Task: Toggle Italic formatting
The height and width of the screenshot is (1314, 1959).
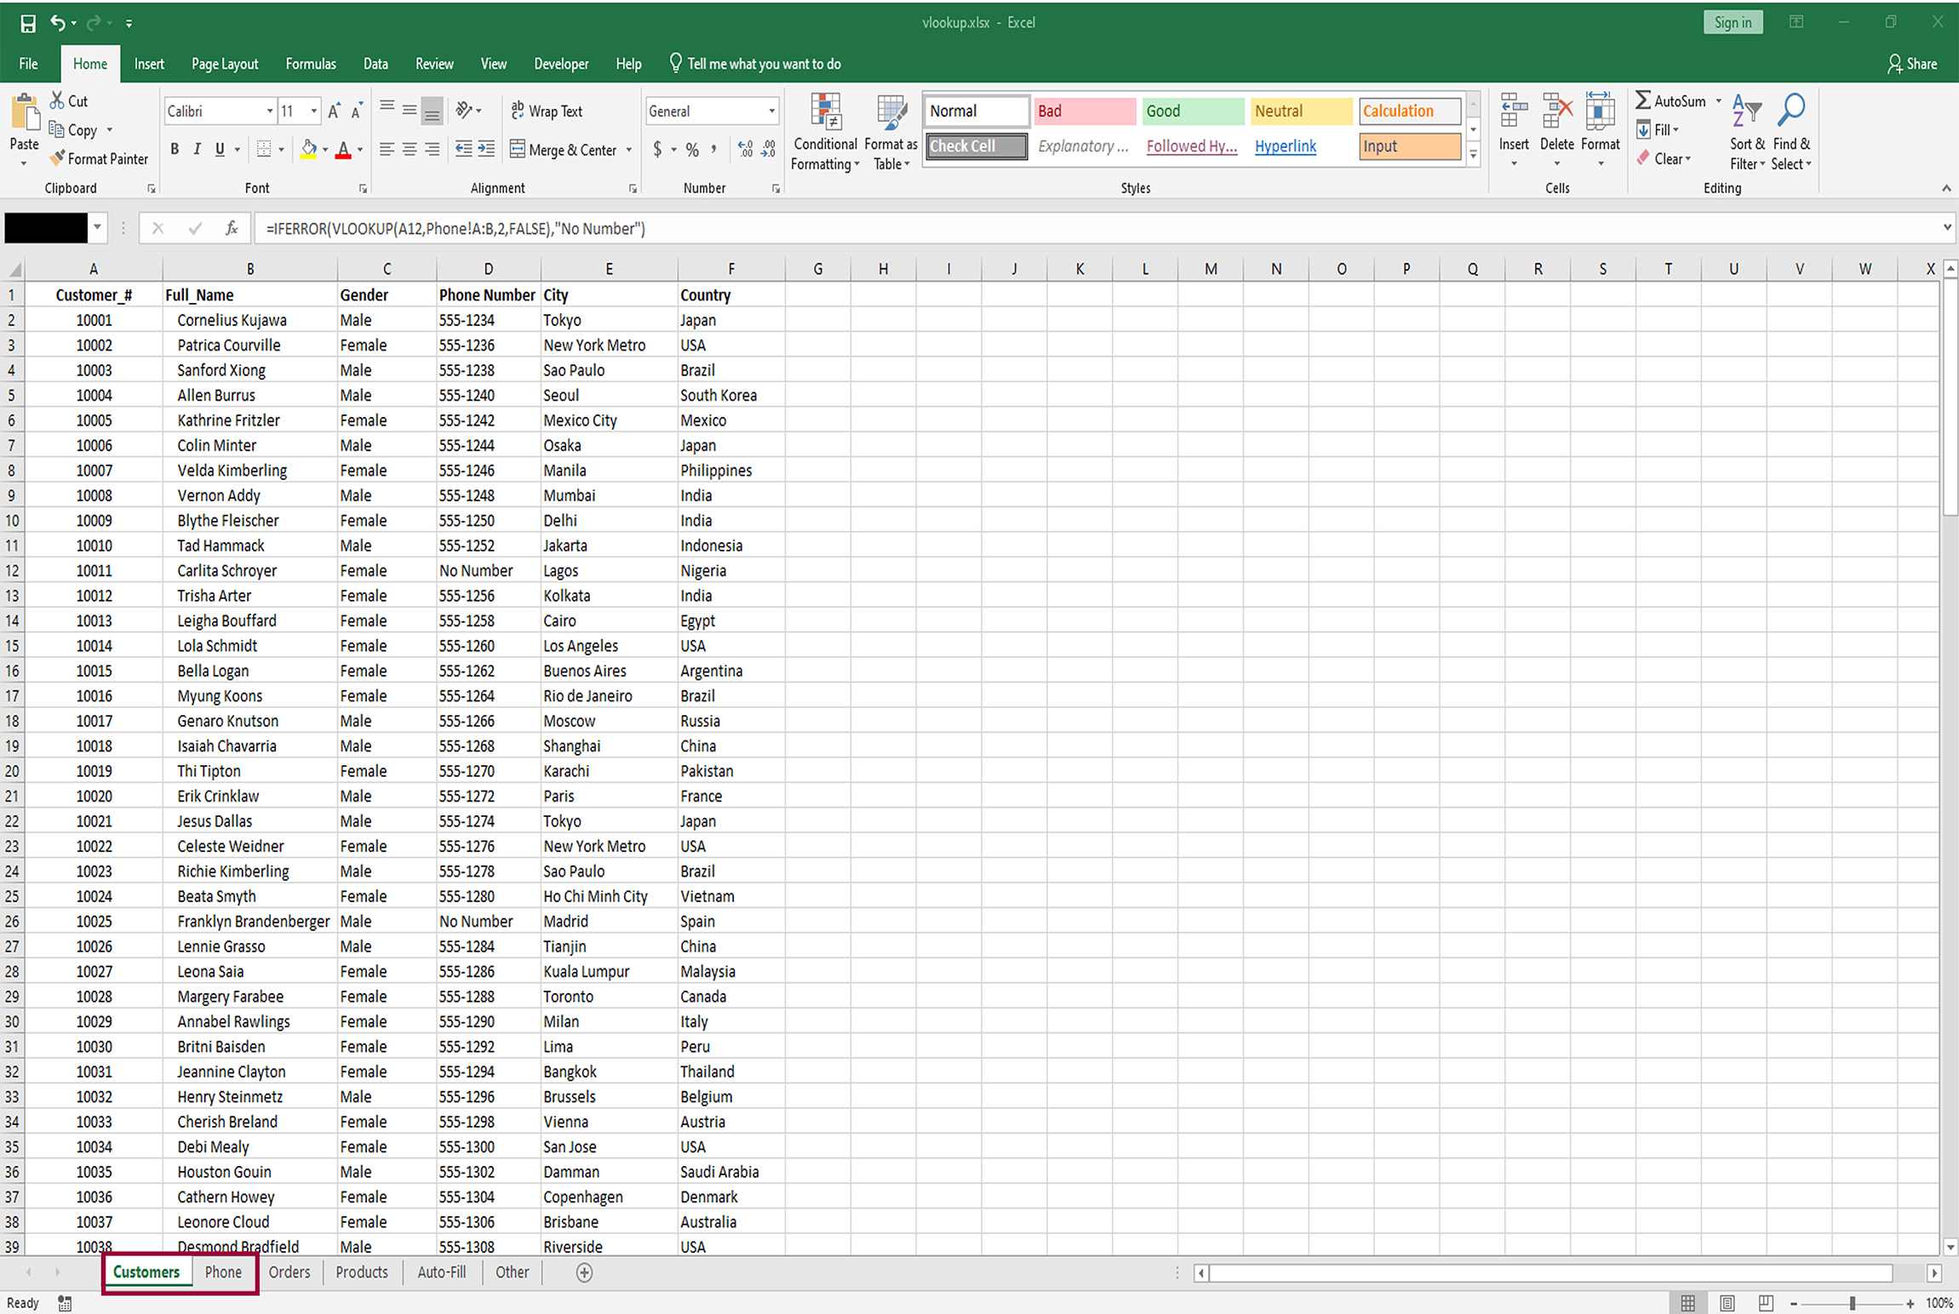Action: [198, 150]
